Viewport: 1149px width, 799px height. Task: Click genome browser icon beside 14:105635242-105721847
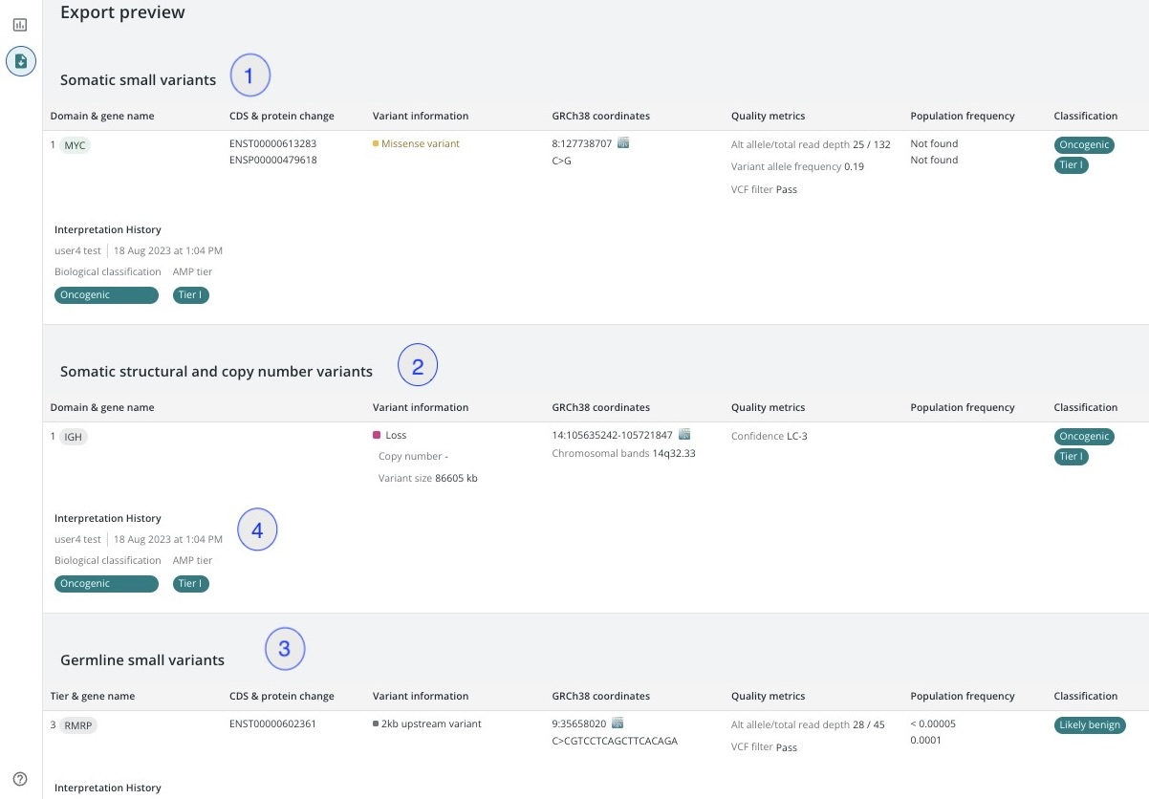684,435
